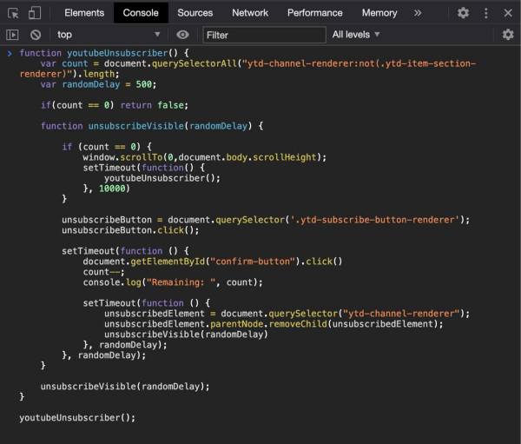Viewport: 521px width, 444px height.
Task: Close DevTools with the X icon
Action: pos(508,13)
